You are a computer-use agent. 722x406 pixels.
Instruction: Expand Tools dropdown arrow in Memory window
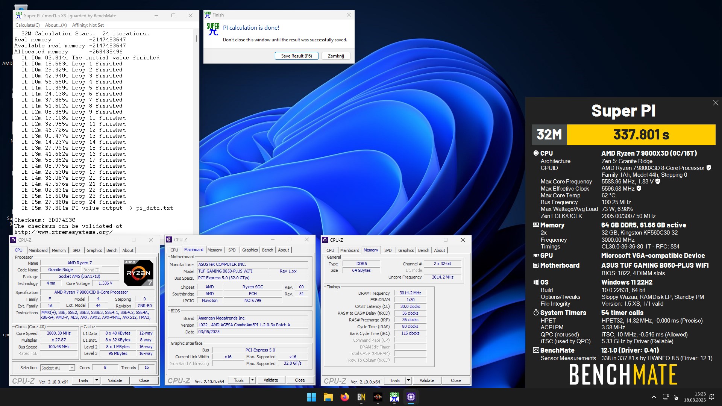coord(408,380)
